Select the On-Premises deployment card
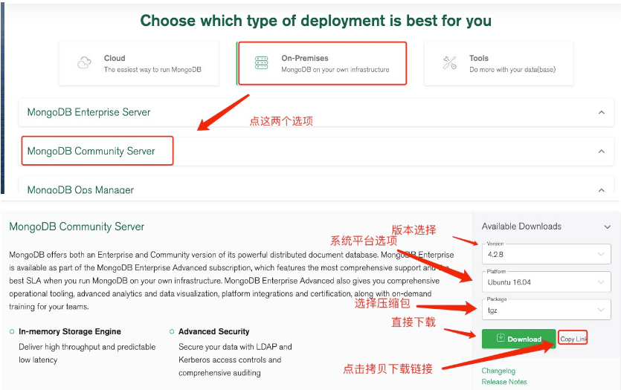 pyautogui.click(x=322, y=64)
